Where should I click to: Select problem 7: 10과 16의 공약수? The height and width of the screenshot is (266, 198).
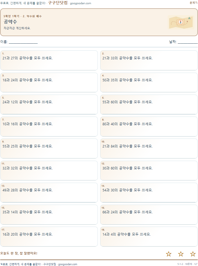pos(49,126)
